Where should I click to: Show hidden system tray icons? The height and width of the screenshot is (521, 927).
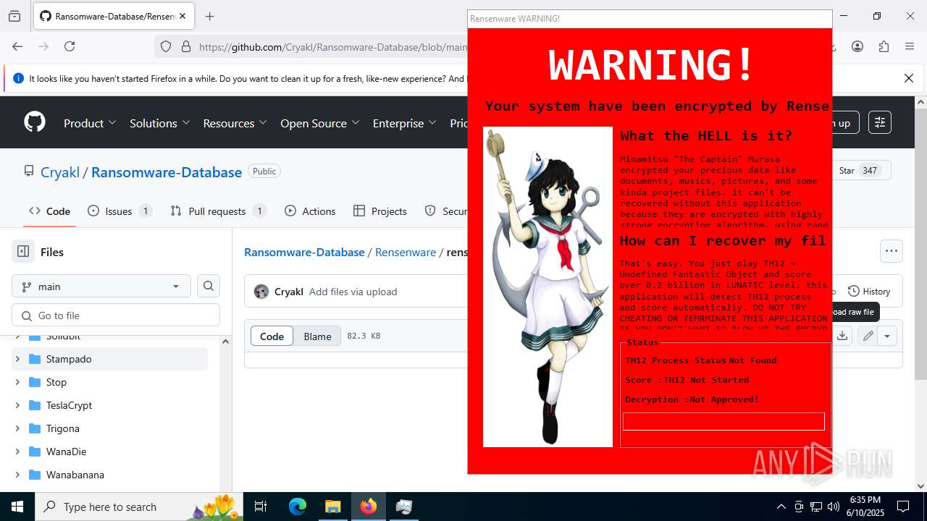tap(781, 507)
